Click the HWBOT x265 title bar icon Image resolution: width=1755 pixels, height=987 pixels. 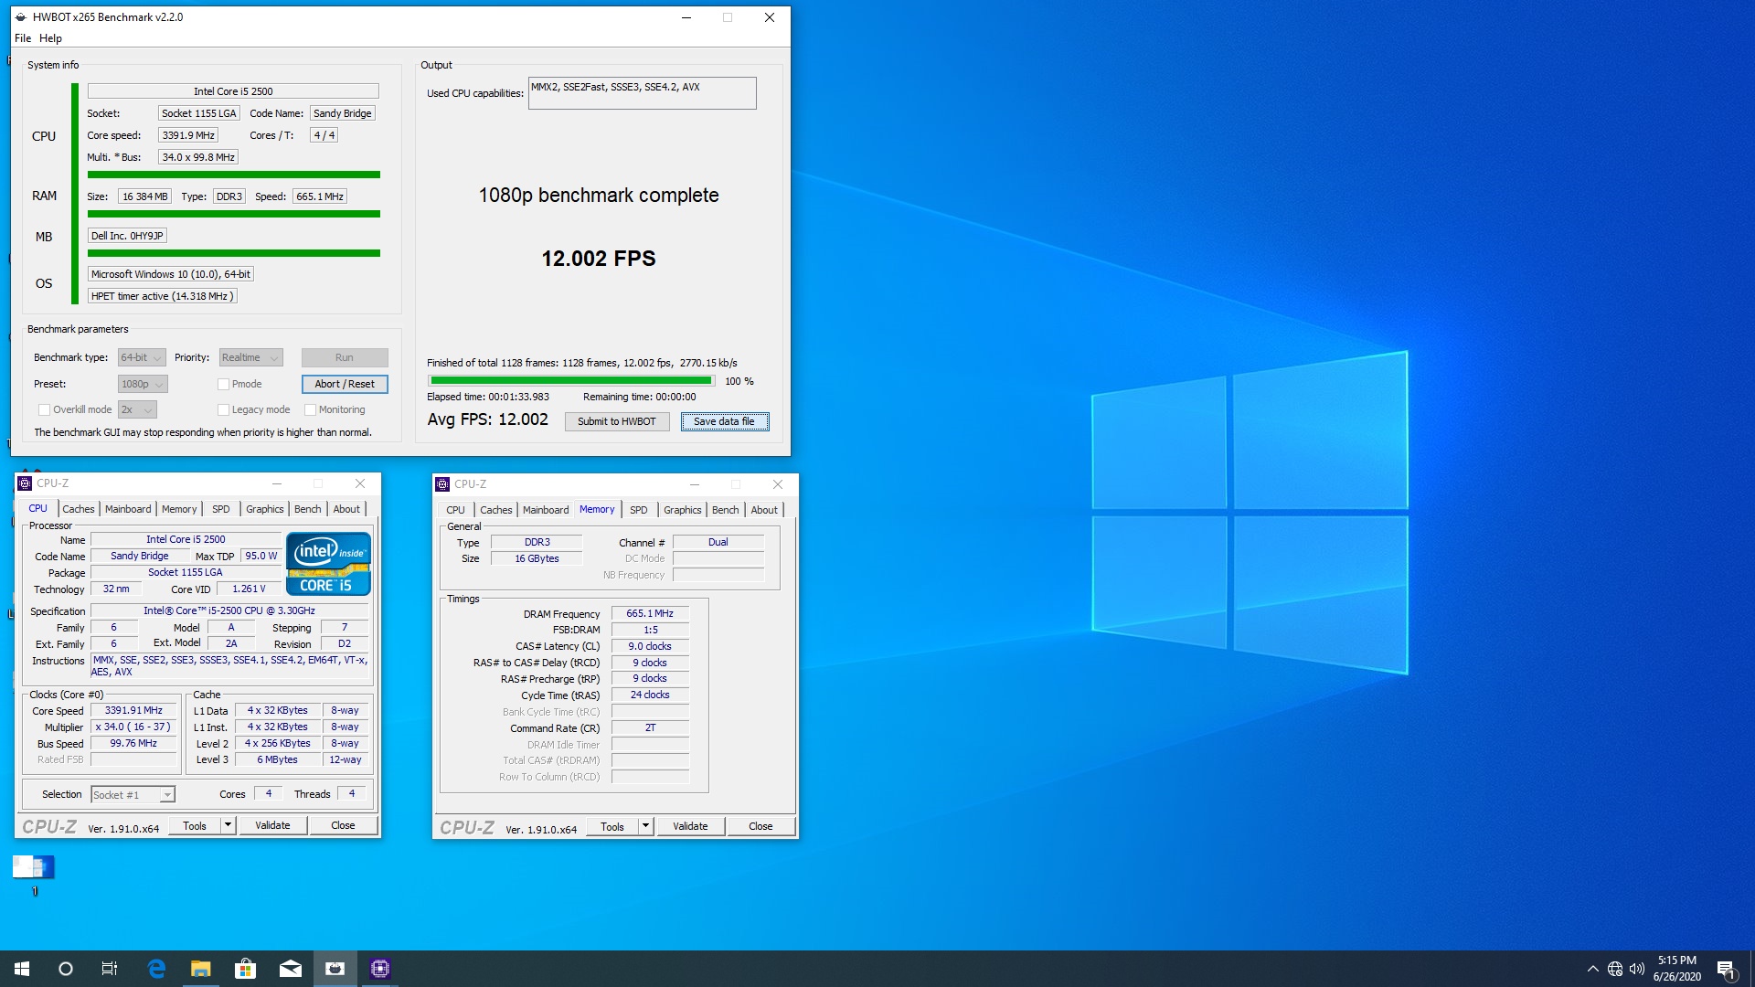click(x=21, y=17)
